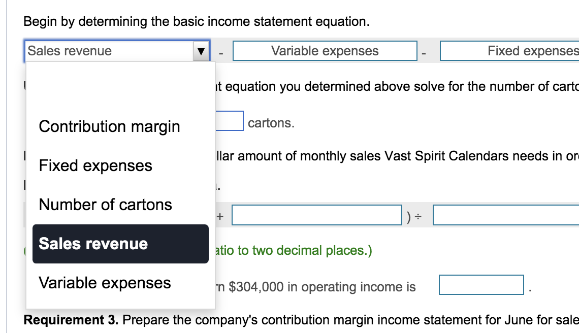The height and width of the screenshot is (333, 579).
Task: Click the Fixed expenses equation box
Action: point(508,51)
